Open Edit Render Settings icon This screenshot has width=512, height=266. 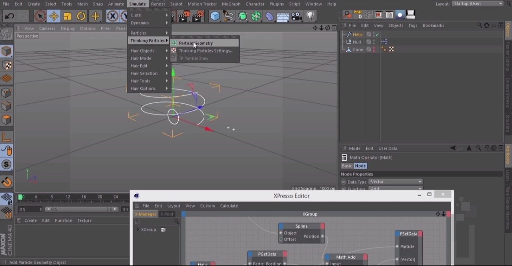(198, 16)
